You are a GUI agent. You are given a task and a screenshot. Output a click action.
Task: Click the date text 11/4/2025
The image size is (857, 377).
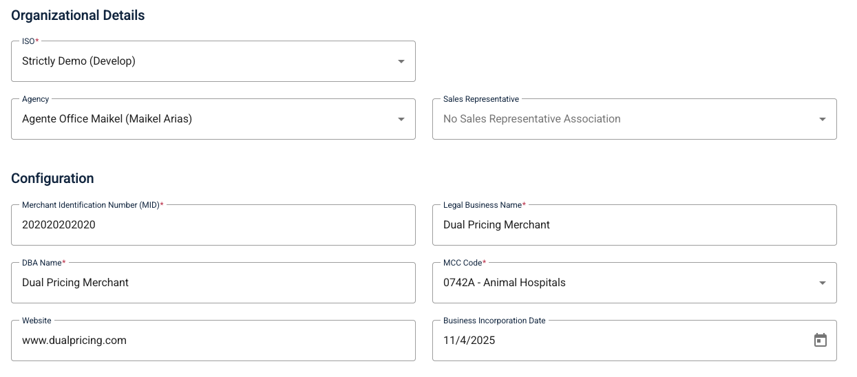pos(469,341)
